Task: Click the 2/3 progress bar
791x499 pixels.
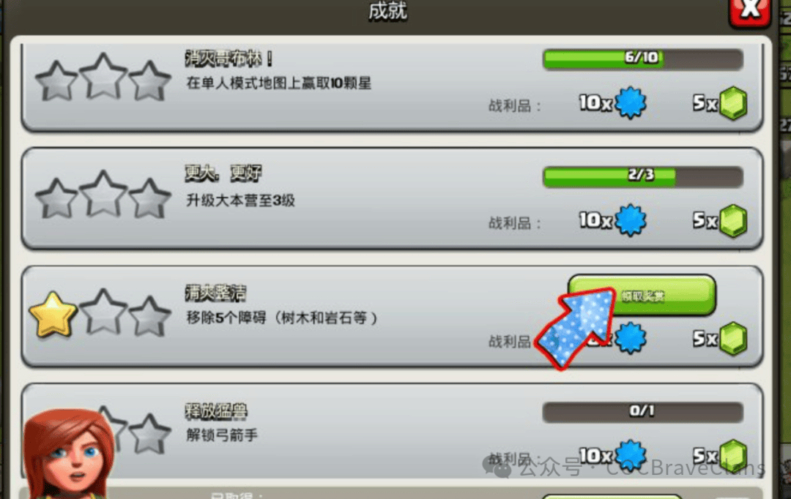Action: [x=643, y=177]
